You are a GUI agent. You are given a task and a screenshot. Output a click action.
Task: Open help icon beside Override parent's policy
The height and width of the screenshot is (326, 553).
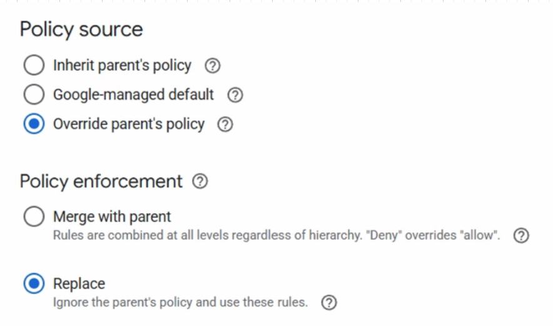pyautogui.click(x=225, y=124)
